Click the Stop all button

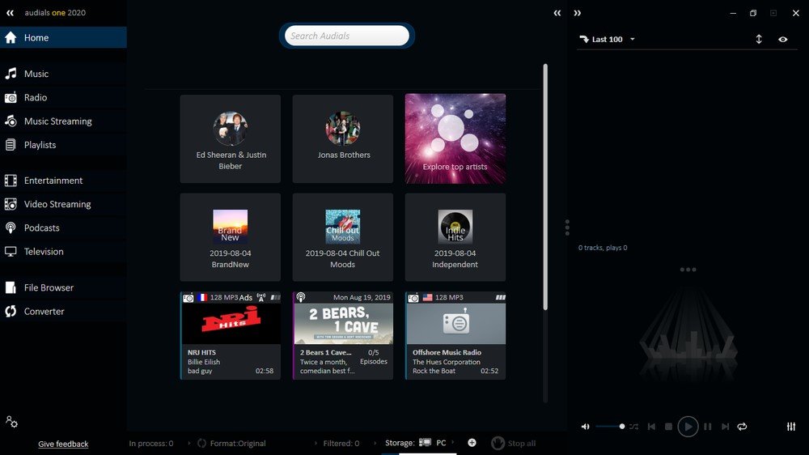[x=514, y=443]
